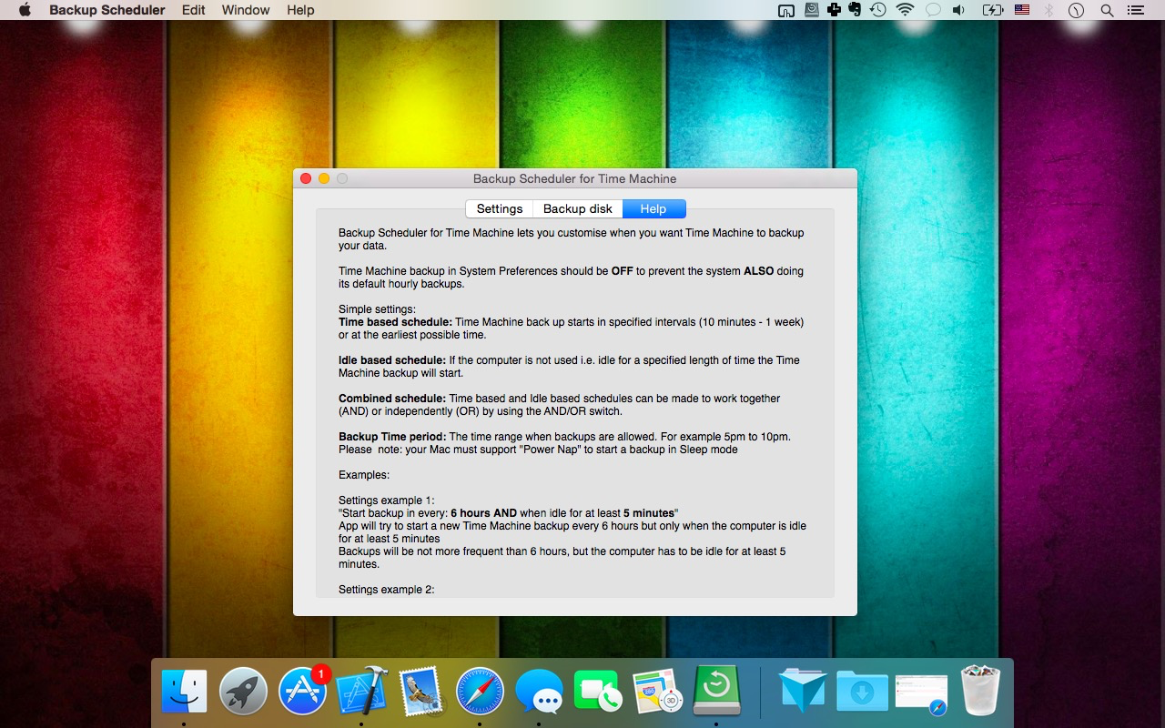Open Messages in the Dock

pyautogui.click(x=539, y=692)
